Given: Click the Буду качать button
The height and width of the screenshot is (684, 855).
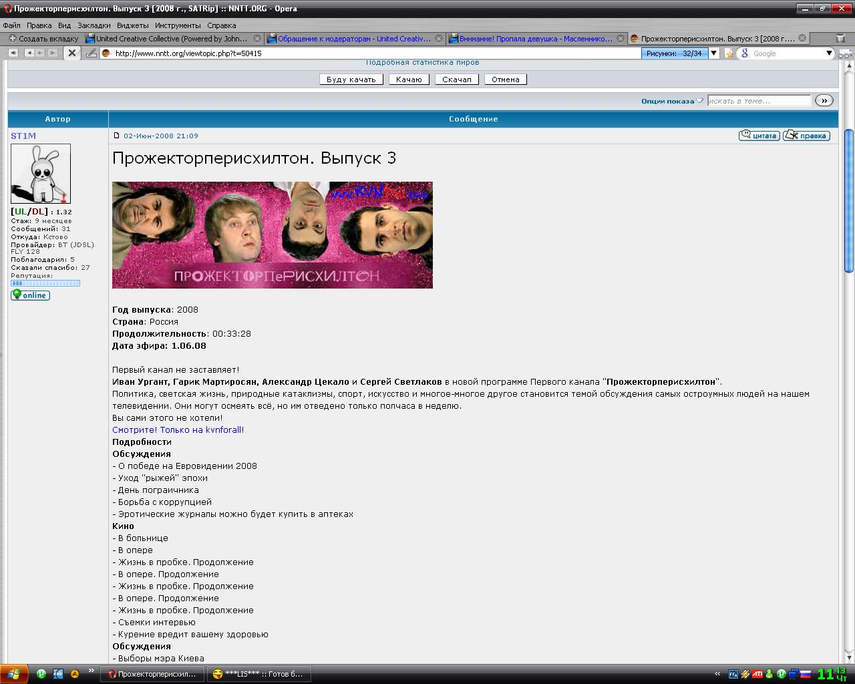Looking at the screenshot, I should tap(351, 79).
